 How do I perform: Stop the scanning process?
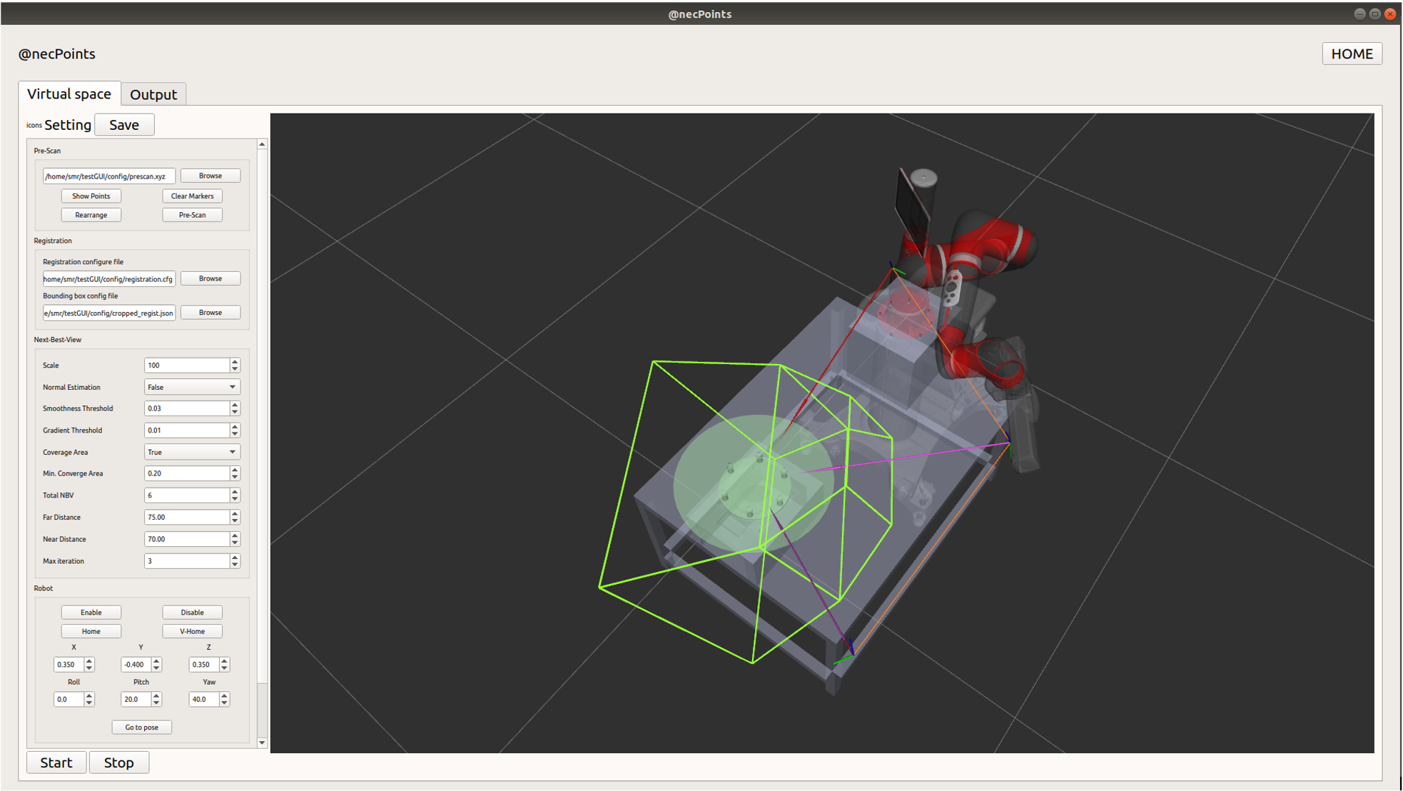pos(118,762)
